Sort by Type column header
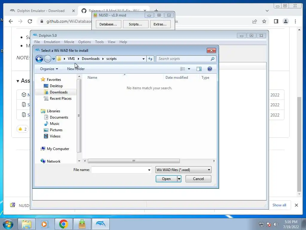This screenshot has height=230, width=306. [205, 78]
